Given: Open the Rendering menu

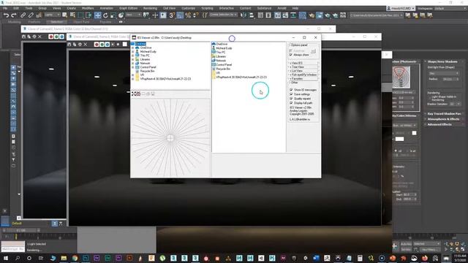Looking at the screenshot, I should pos(150,8).
